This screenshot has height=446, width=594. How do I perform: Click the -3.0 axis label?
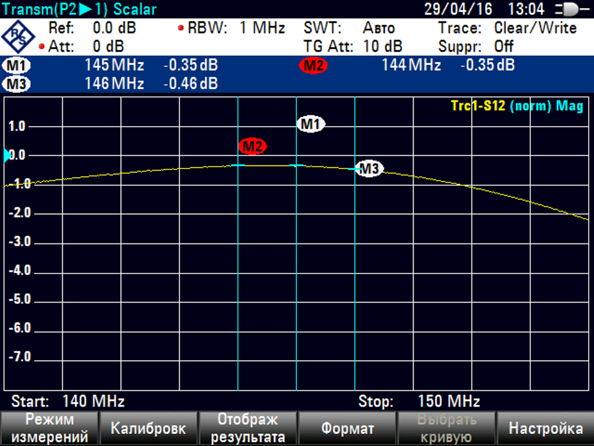pos(20,242)
